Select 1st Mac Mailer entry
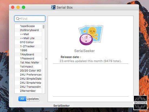The width and height of the screenshot is (149, 112). click(x=28, y=62)
